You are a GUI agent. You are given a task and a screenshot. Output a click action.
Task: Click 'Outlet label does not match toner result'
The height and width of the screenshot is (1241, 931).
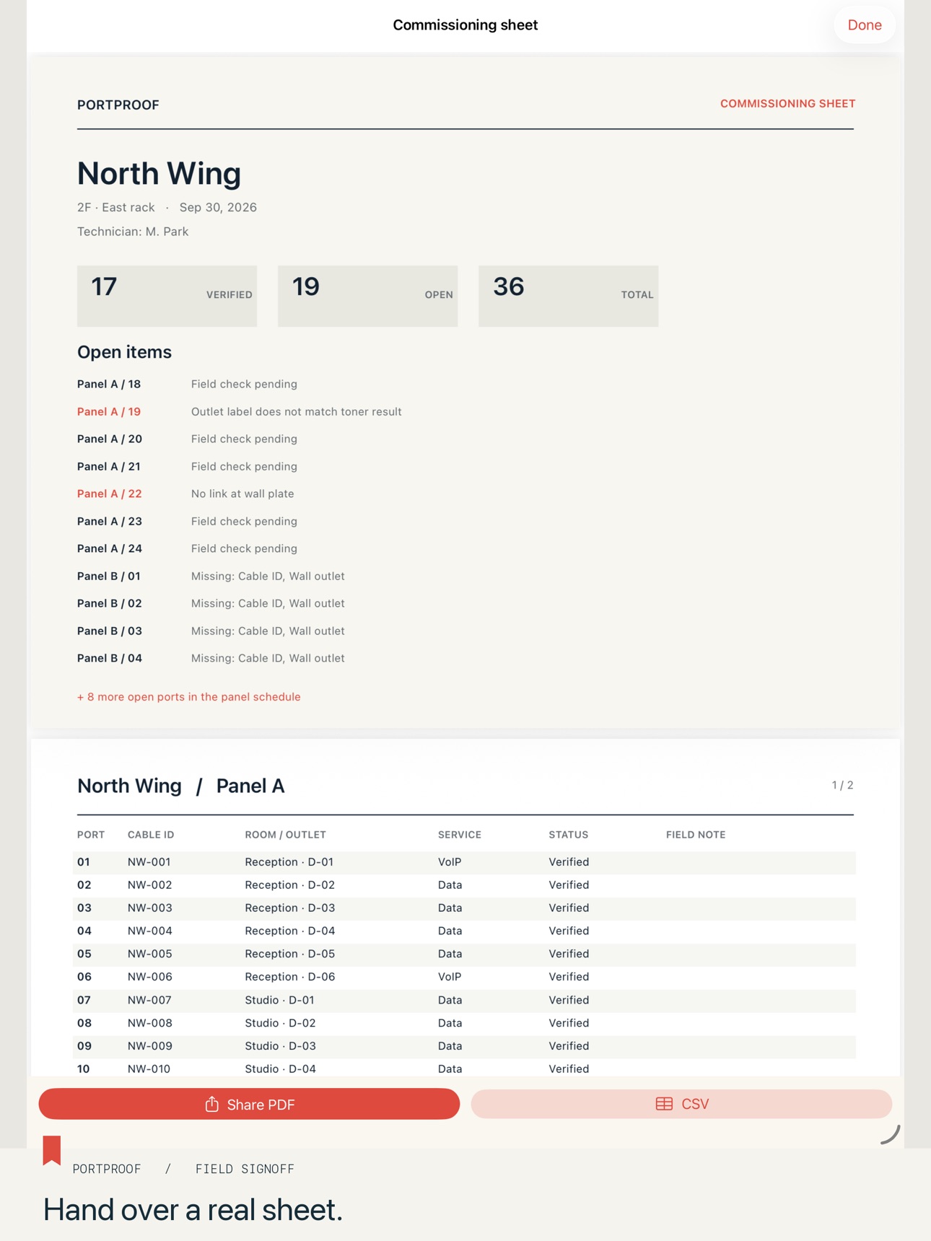point(296,411)
